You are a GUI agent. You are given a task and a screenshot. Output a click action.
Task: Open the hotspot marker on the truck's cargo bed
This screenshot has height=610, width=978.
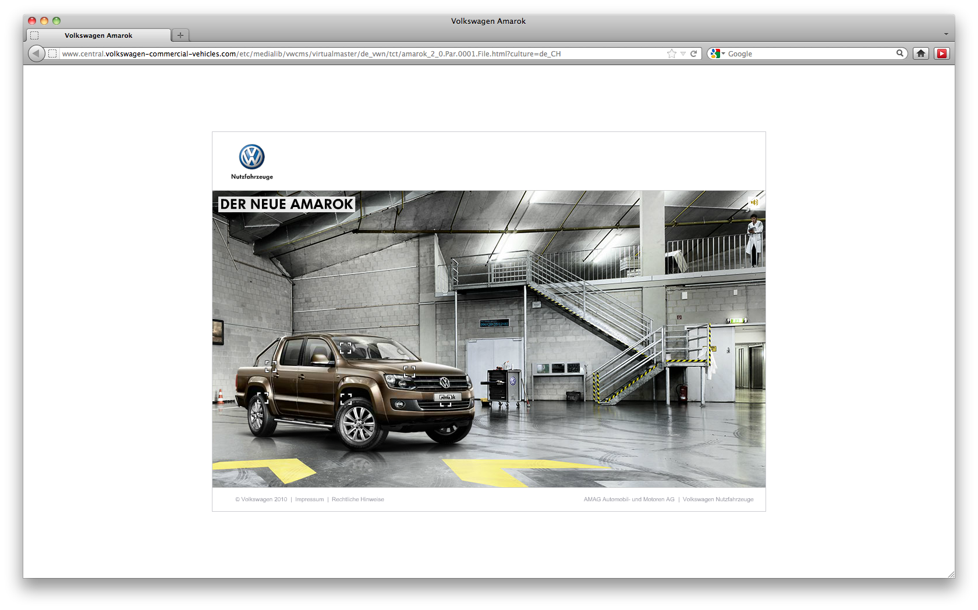pyautogui.click(x=271, y=366)
